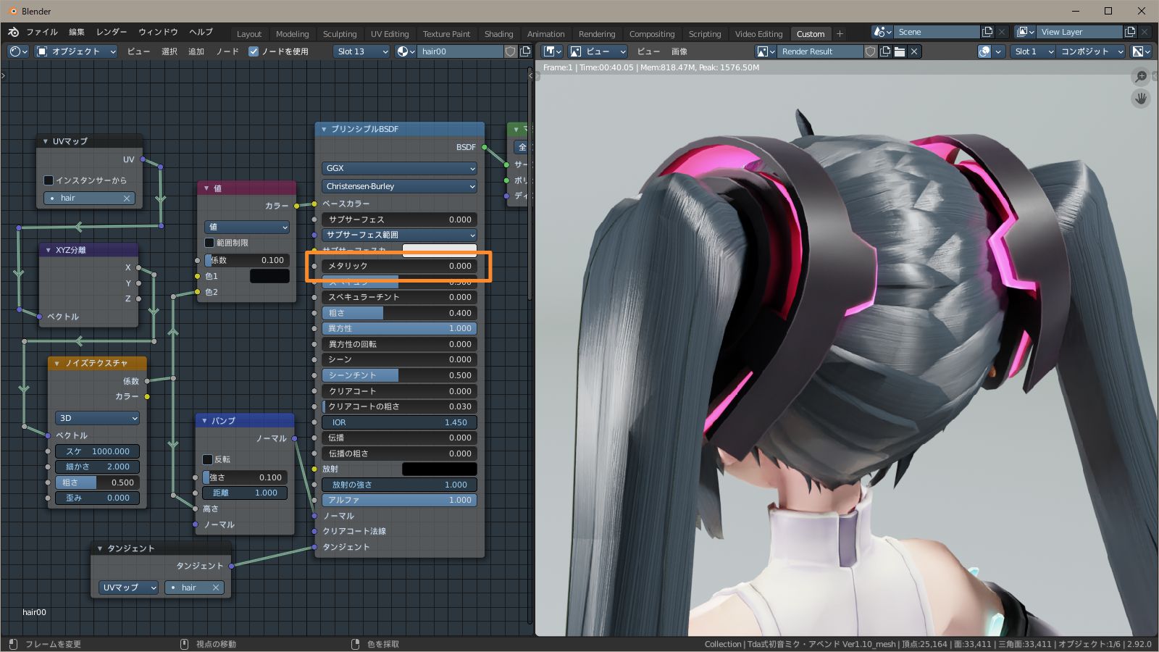Open image file with the folder icon

point(900,51)
